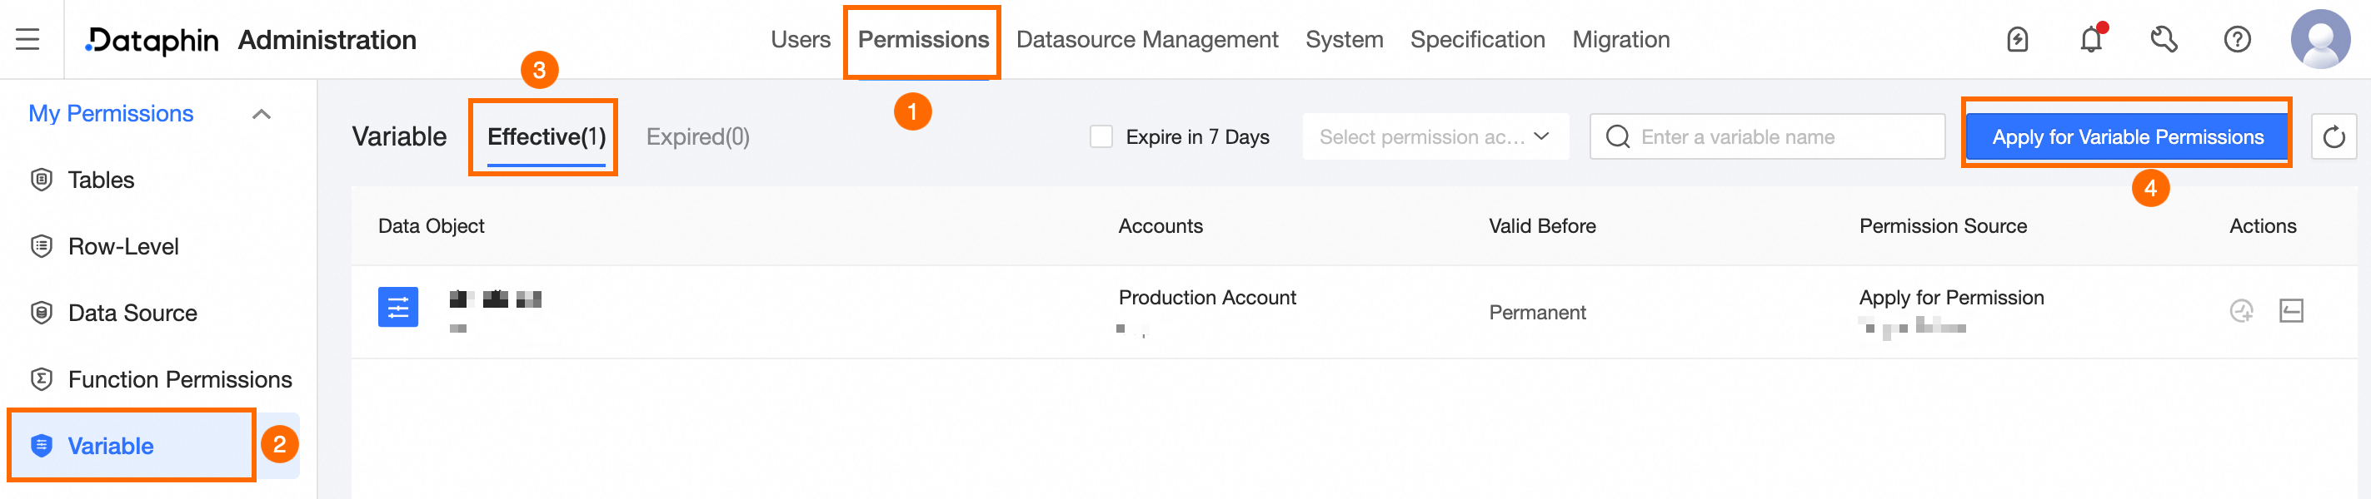
Task: Collapse the My Permissions section
Action: click(x=262, y=114)
